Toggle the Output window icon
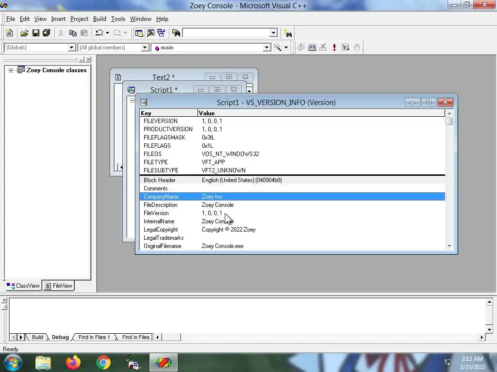497x372 pixels. pos(150,32)
